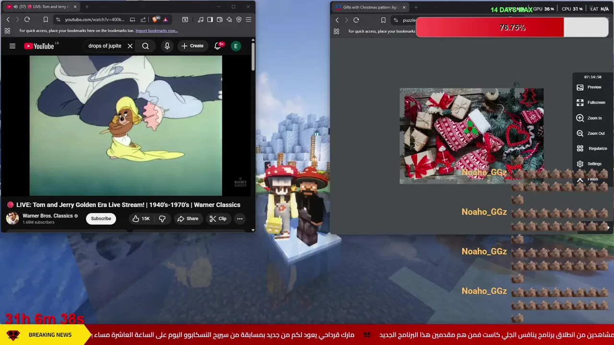
Task: Like the video with 15K likes
Action: 141,218
